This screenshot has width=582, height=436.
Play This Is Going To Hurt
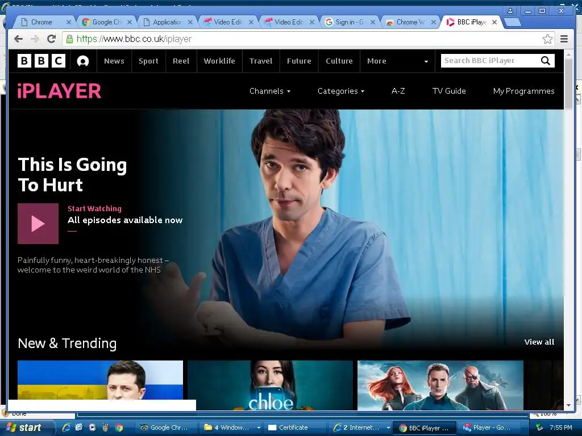[38, 224]
